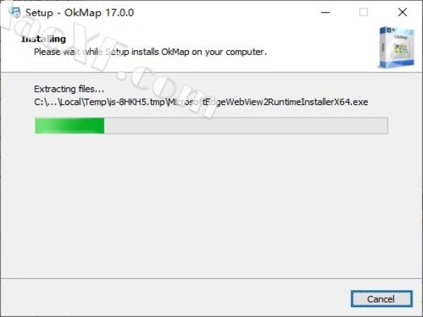Click the Cancel button
Viewport: 423px width, 317px height.
click(381, 299)
